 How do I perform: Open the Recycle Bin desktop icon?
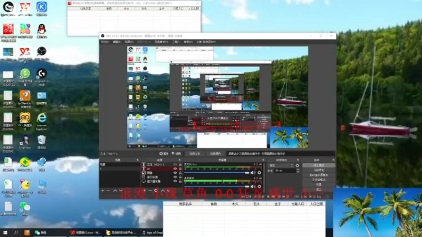[42, 142]
